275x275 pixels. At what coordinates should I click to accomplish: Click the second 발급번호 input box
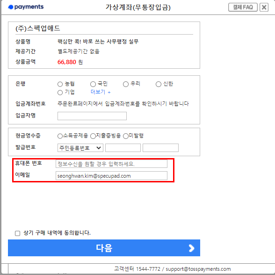point(160,148)
